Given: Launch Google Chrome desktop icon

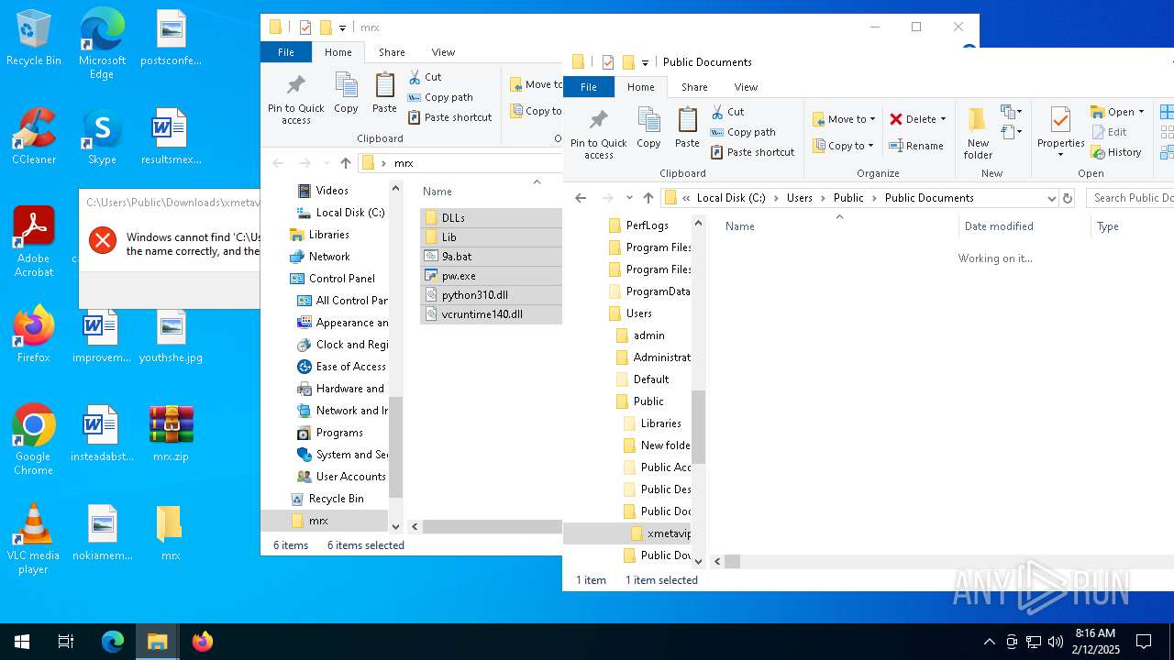Looking at the screenshot, I should 34,440.
